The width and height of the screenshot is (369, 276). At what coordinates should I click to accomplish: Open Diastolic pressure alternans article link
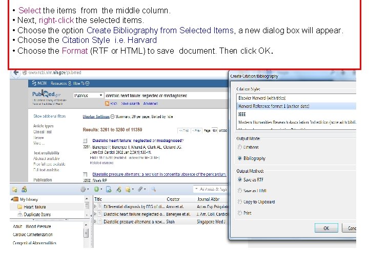(159, 174)
